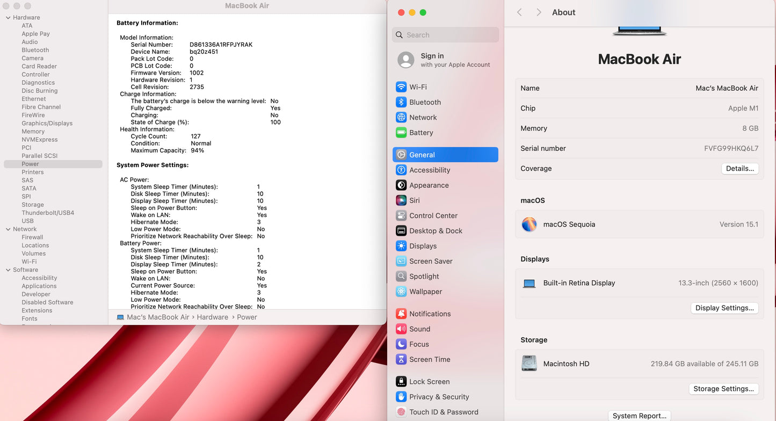
Task: Open Control Center settings icon
Action: coord(401,215)
